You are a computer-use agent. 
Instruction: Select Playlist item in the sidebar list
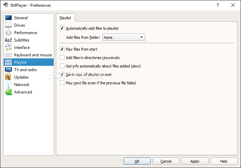point(20,62)
